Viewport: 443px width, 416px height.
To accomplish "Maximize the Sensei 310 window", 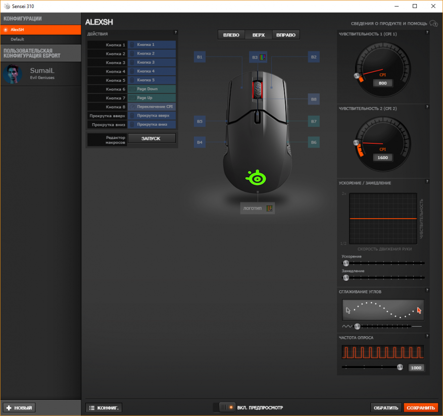I will point(415,6).
